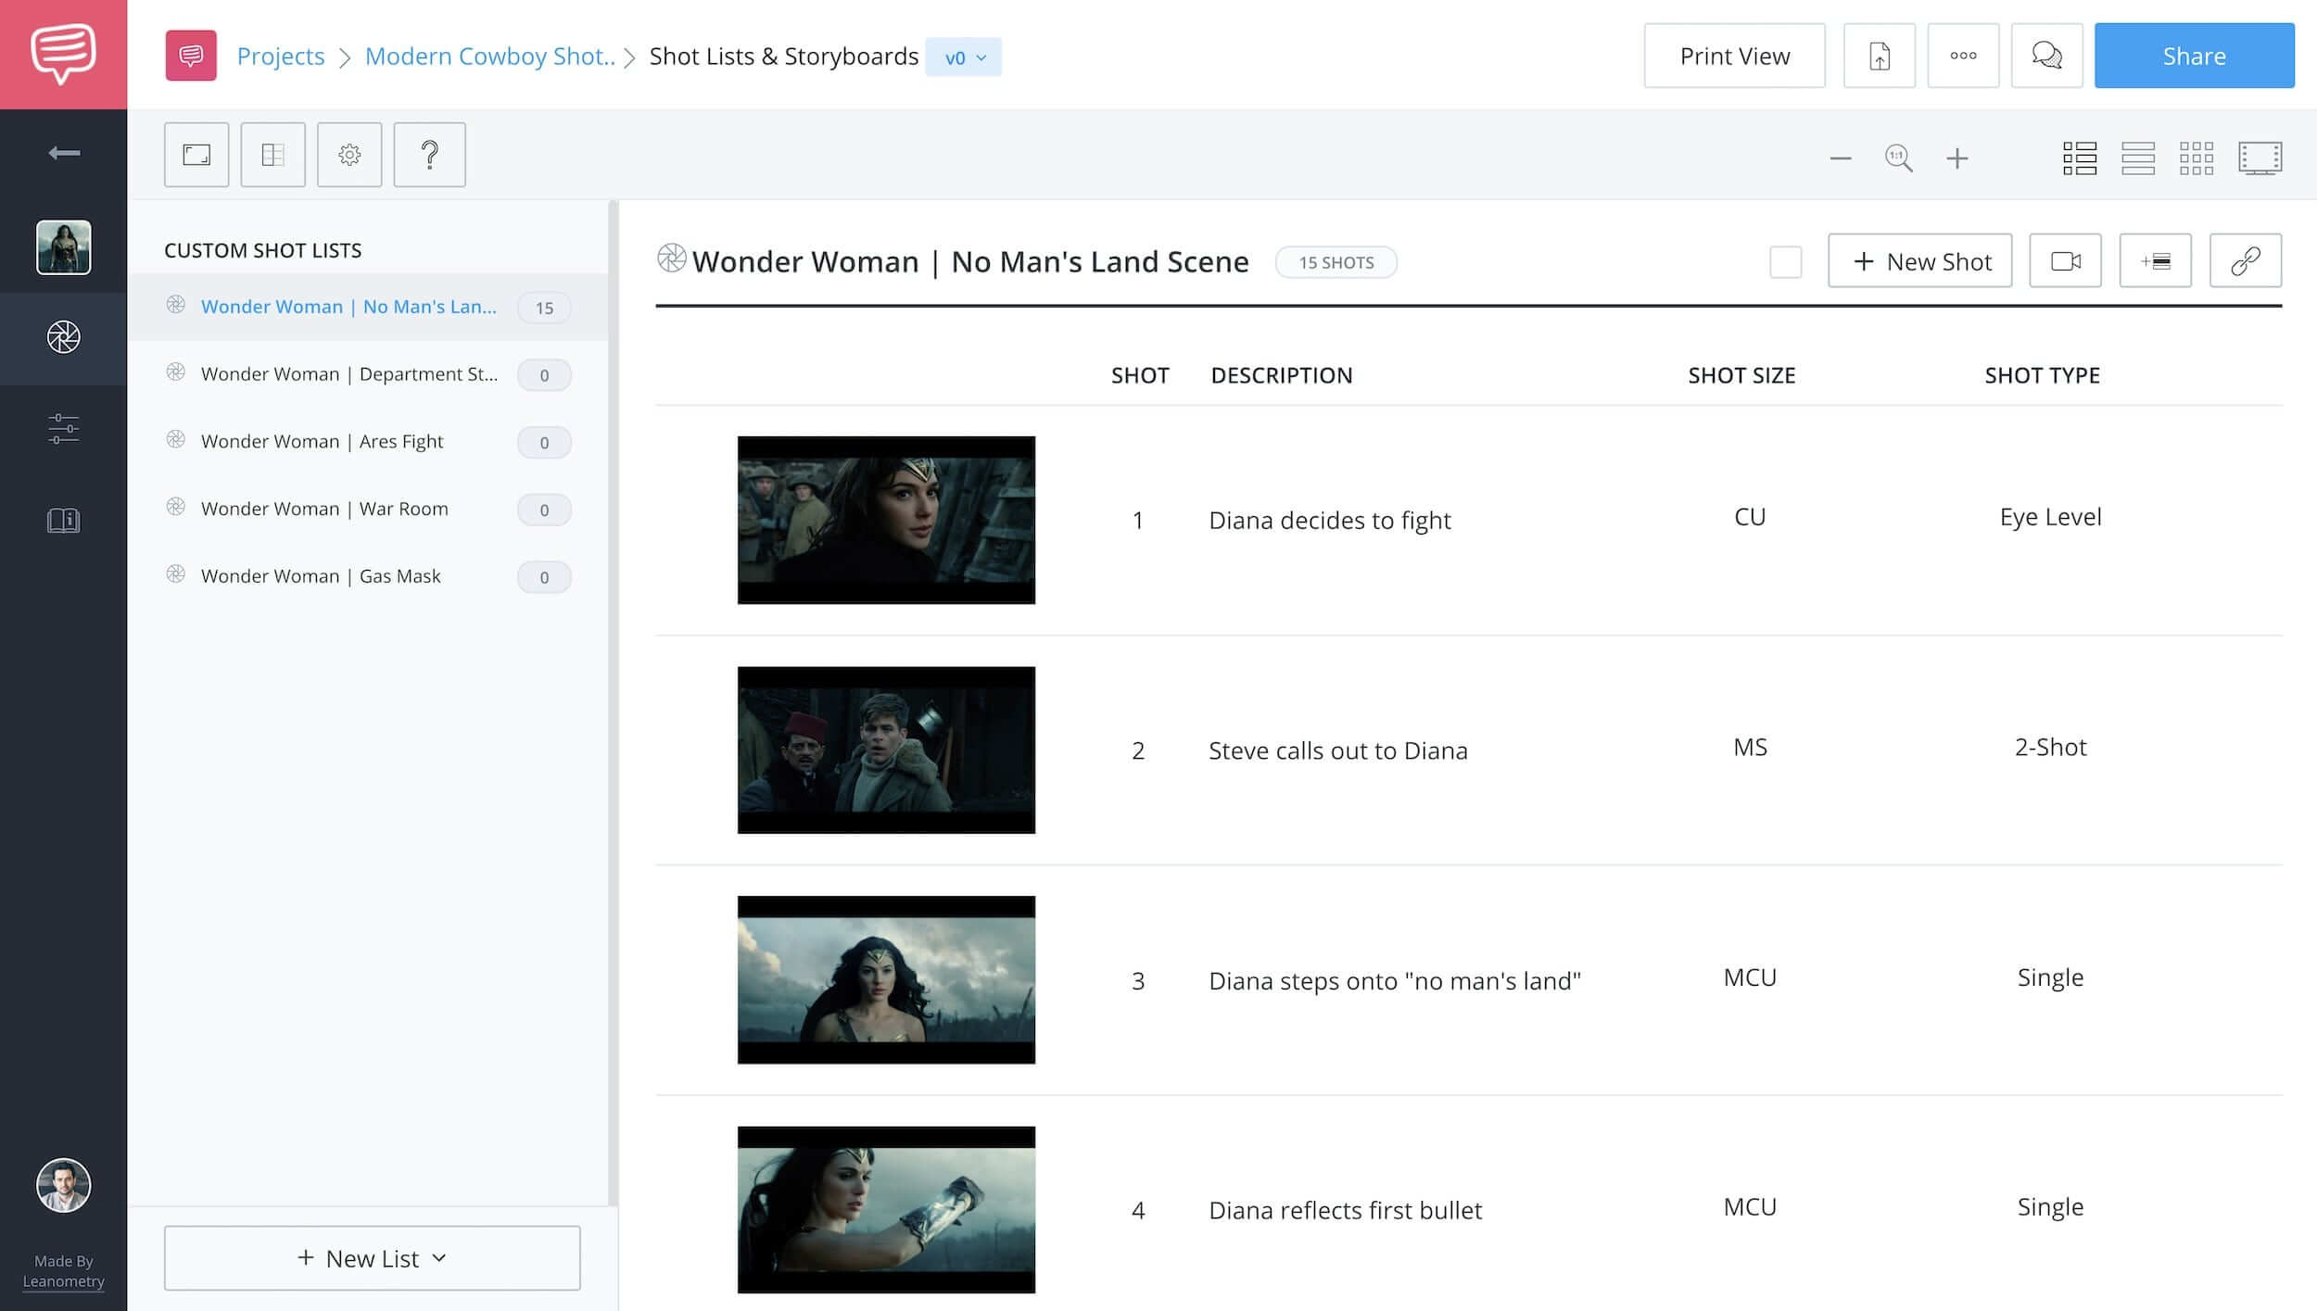The image size is (2317, 1311).
Task: Click the help question mark icon
Action: 430,153
